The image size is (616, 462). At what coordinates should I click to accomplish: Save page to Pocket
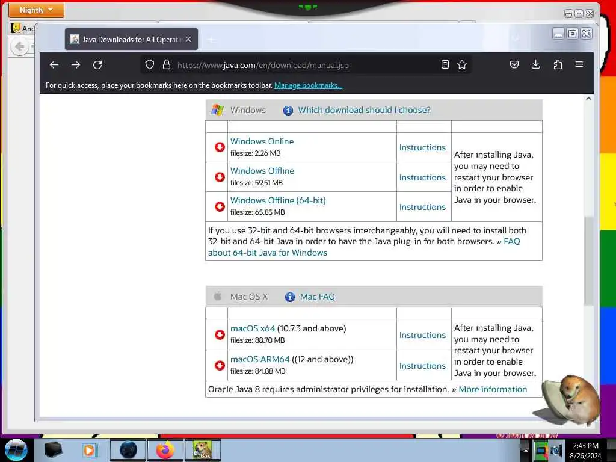coord(514,65)
